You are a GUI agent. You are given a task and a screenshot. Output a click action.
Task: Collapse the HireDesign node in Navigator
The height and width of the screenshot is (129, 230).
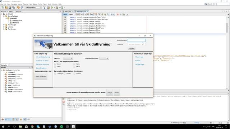click(x=1, y=70)
